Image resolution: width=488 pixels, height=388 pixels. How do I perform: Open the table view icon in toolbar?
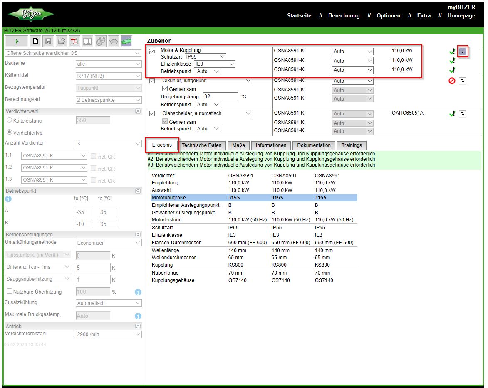(x=87, y=41)
